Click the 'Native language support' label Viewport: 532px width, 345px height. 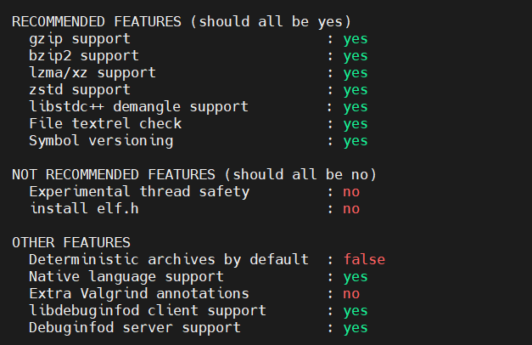pyautogui.click(x=126, y=276)
